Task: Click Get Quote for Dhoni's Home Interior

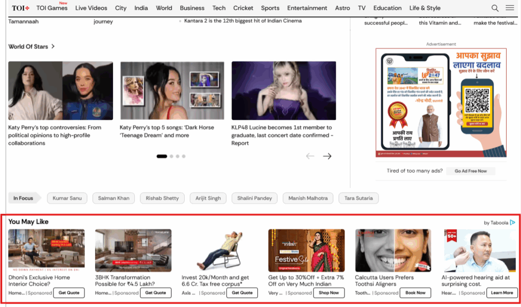Action: [69, 293]
